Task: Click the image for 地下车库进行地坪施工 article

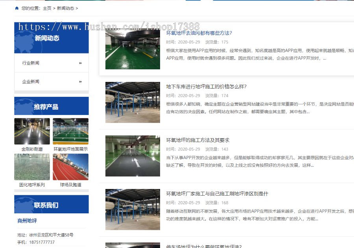Action: [x=133, y=102]
